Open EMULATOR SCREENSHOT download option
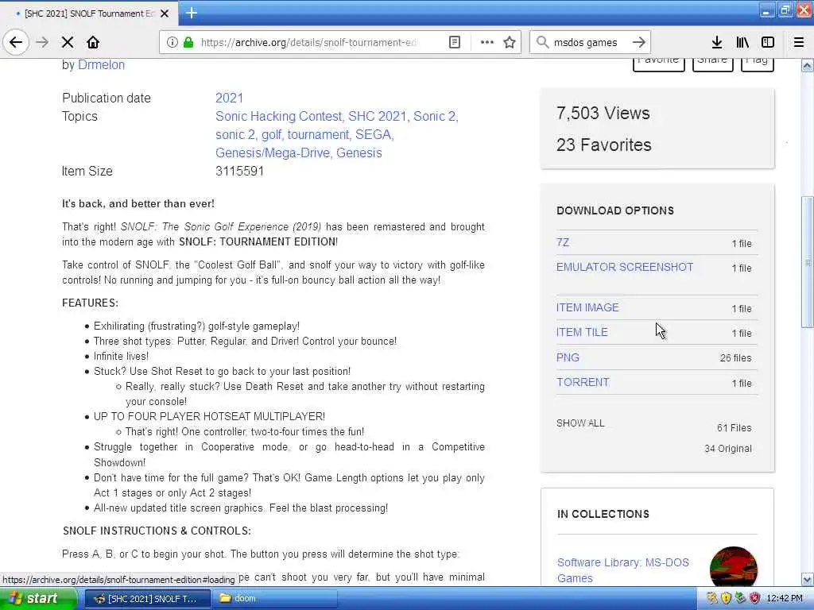814x610 pixels. tap(625, 267)
